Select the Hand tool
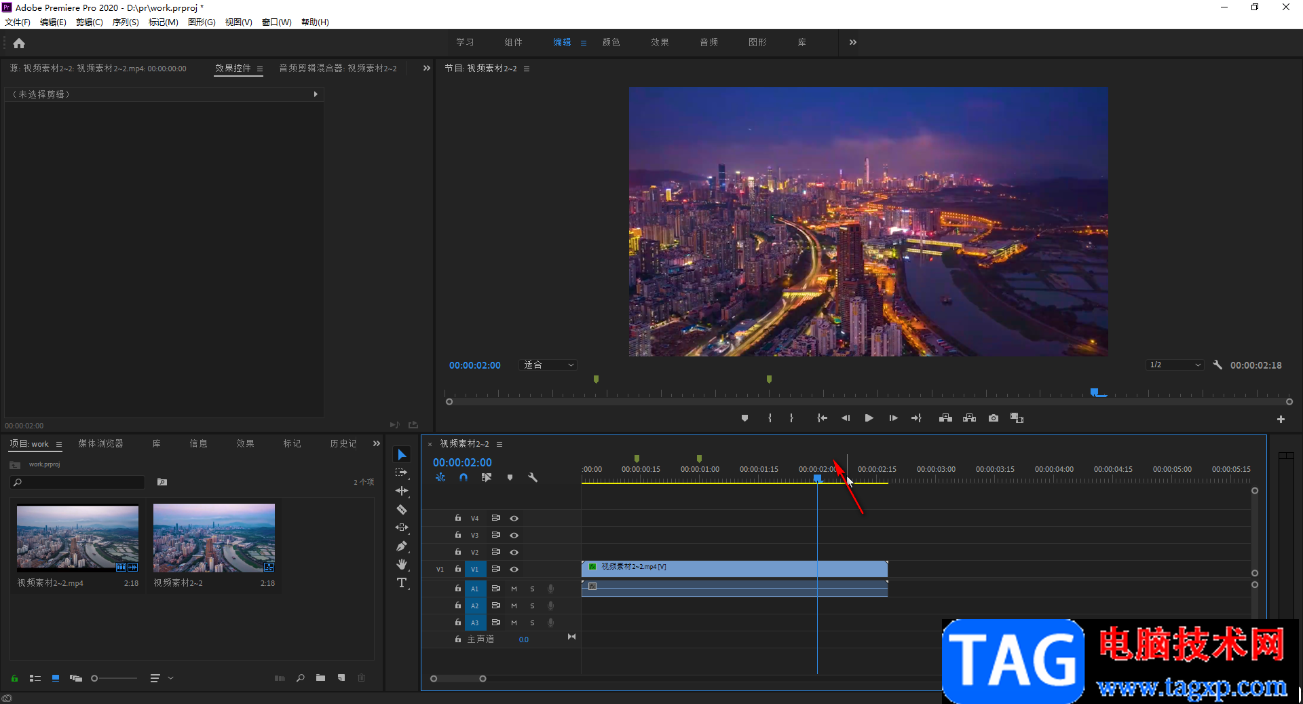This screenshot has height=704, width=1303. coord(402,564)
